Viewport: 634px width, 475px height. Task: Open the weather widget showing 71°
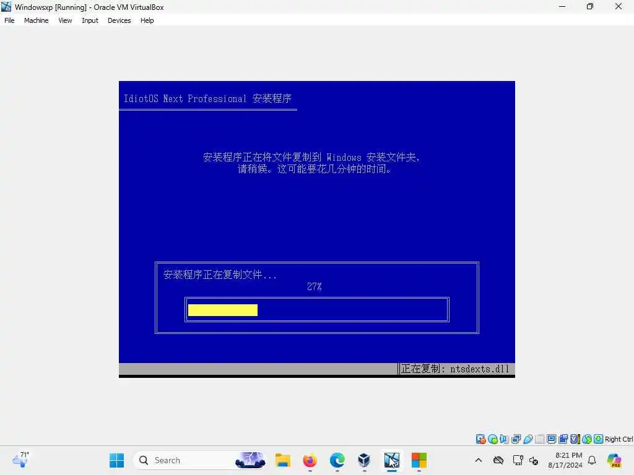click(x=20, y=460)
